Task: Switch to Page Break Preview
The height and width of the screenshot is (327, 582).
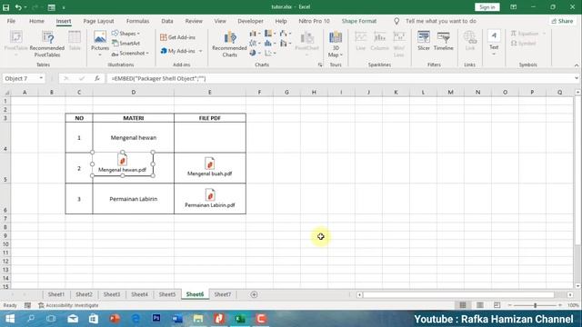Action: pos(497,305)
